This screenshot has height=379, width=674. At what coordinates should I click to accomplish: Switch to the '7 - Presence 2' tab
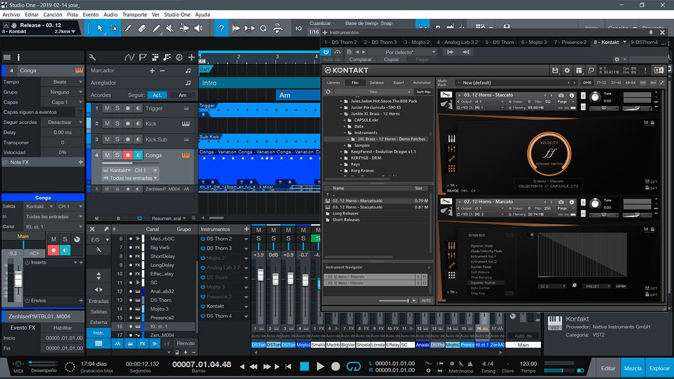[570, 42]
